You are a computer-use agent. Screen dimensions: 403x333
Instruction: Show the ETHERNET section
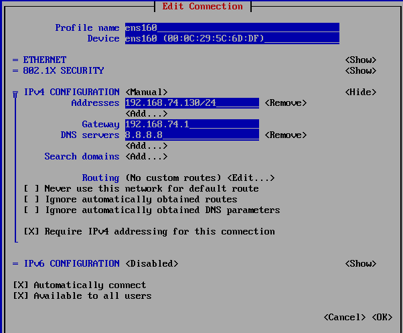(360, 60)
